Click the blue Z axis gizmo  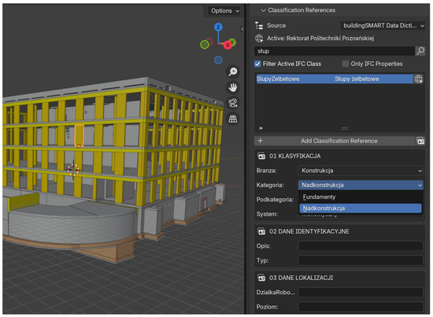(x=218, y=27)
